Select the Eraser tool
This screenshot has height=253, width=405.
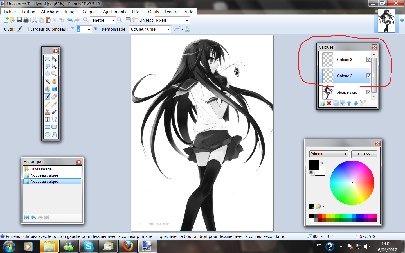(54, 97)
